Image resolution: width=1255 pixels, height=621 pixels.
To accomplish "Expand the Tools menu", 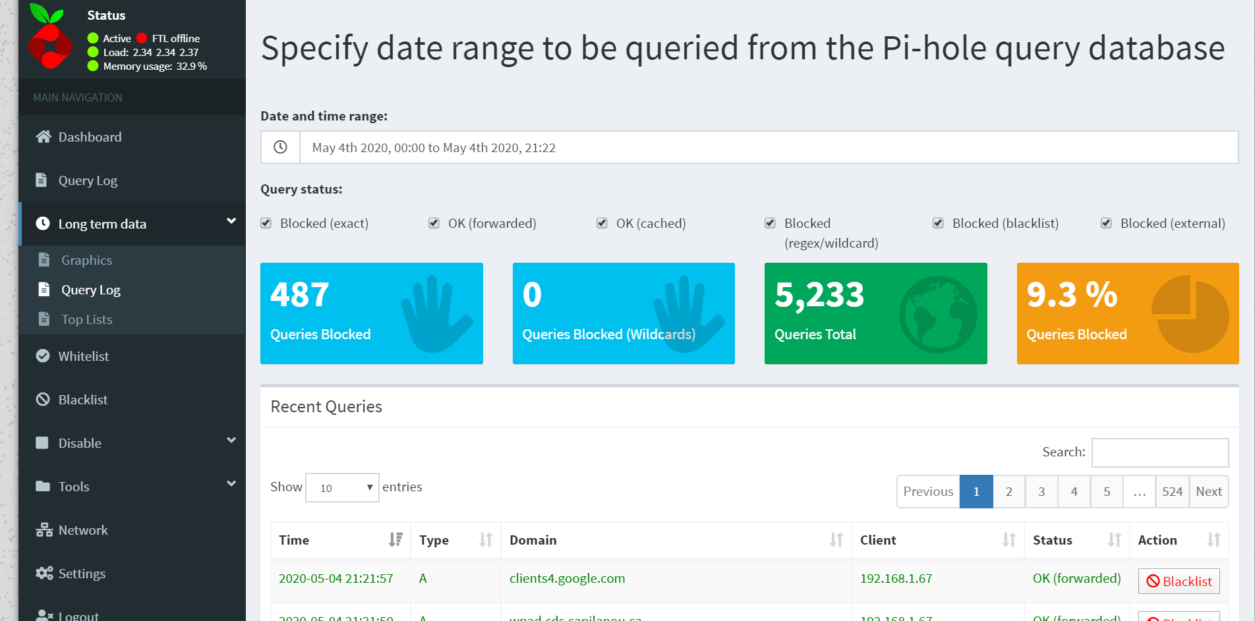I will pos(230,483).
